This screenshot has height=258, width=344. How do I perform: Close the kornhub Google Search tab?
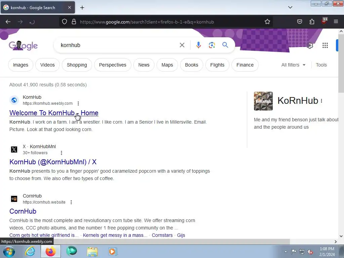click(x=69, y=7)
